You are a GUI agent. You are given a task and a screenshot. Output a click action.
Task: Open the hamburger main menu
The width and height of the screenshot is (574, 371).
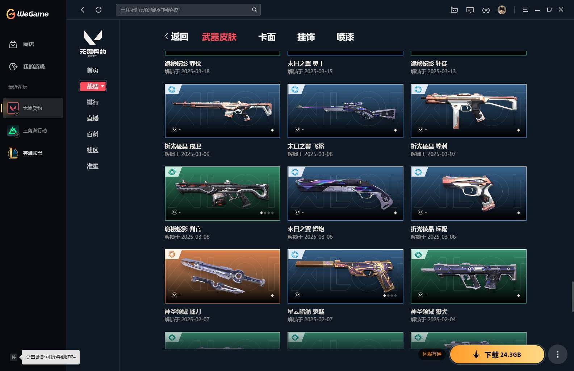[525, 10]
